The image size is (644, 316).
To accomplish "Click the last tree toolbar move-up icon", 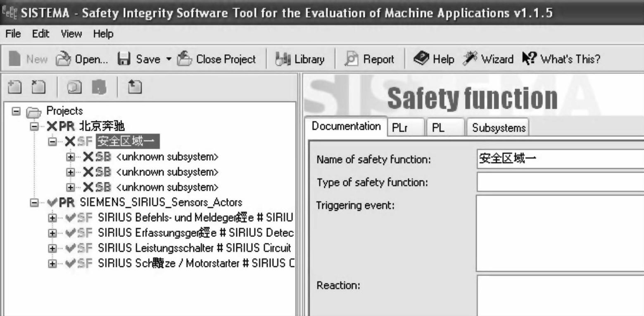I will tap(135, 87).
